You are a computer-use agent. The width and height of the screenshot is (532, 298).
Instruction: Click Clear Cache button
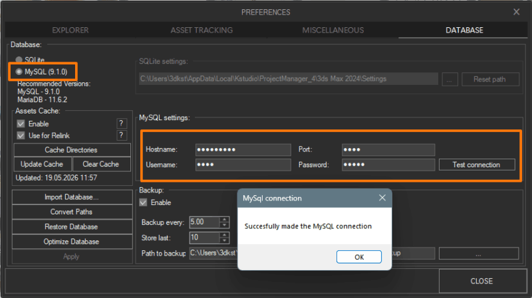(101, 164)
